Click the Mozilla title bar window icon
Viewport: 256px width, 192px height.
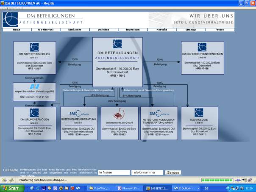2,3
